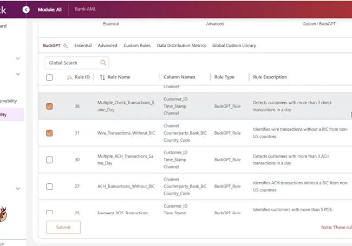Click Counterparty_Bank_BIC in rule 27 row
Screen dimensions: 352x246
pos(185,187)
